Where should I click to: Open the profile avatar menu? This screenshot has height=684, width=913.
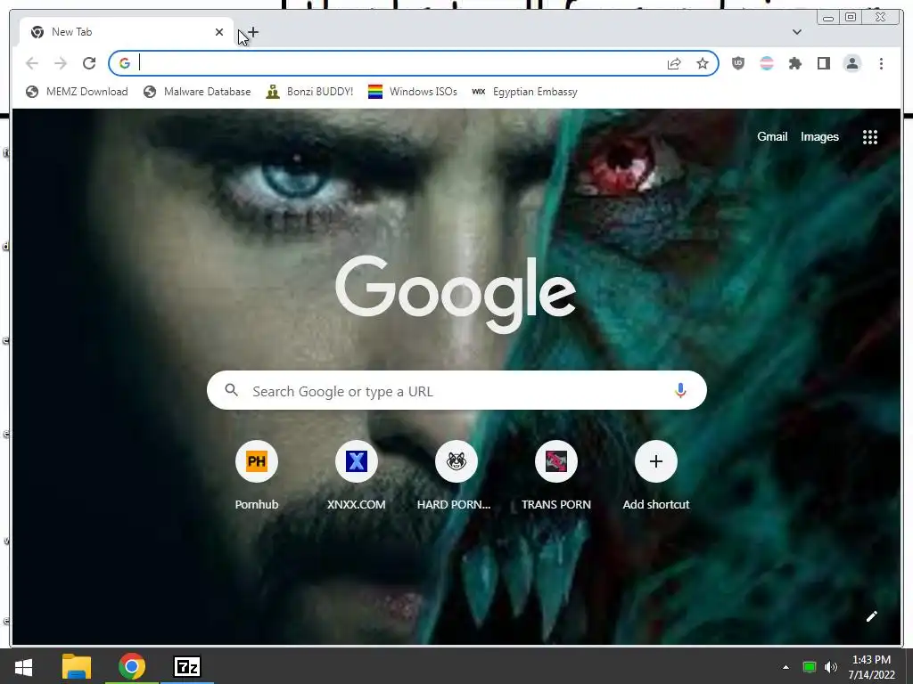click(x=852, y=63)
